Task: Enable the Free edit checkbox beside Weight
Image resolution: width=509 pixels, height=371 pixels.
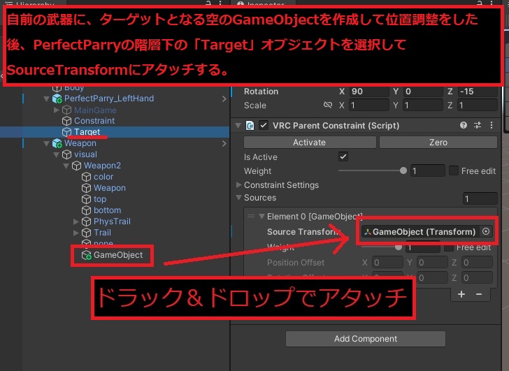Action: pos(453,170)
